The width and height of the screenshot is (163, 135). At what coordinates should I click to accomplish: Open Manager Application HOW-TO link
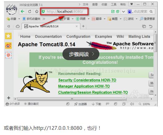[x=84, y=86]
